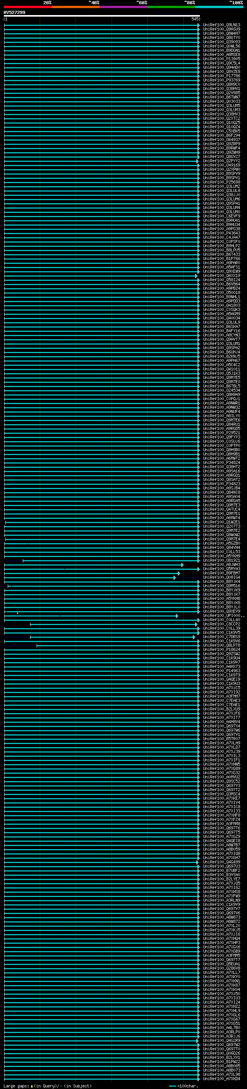
Task: Click the arrowhead ending the Q6XX19 bar
Action: (196, 276)
